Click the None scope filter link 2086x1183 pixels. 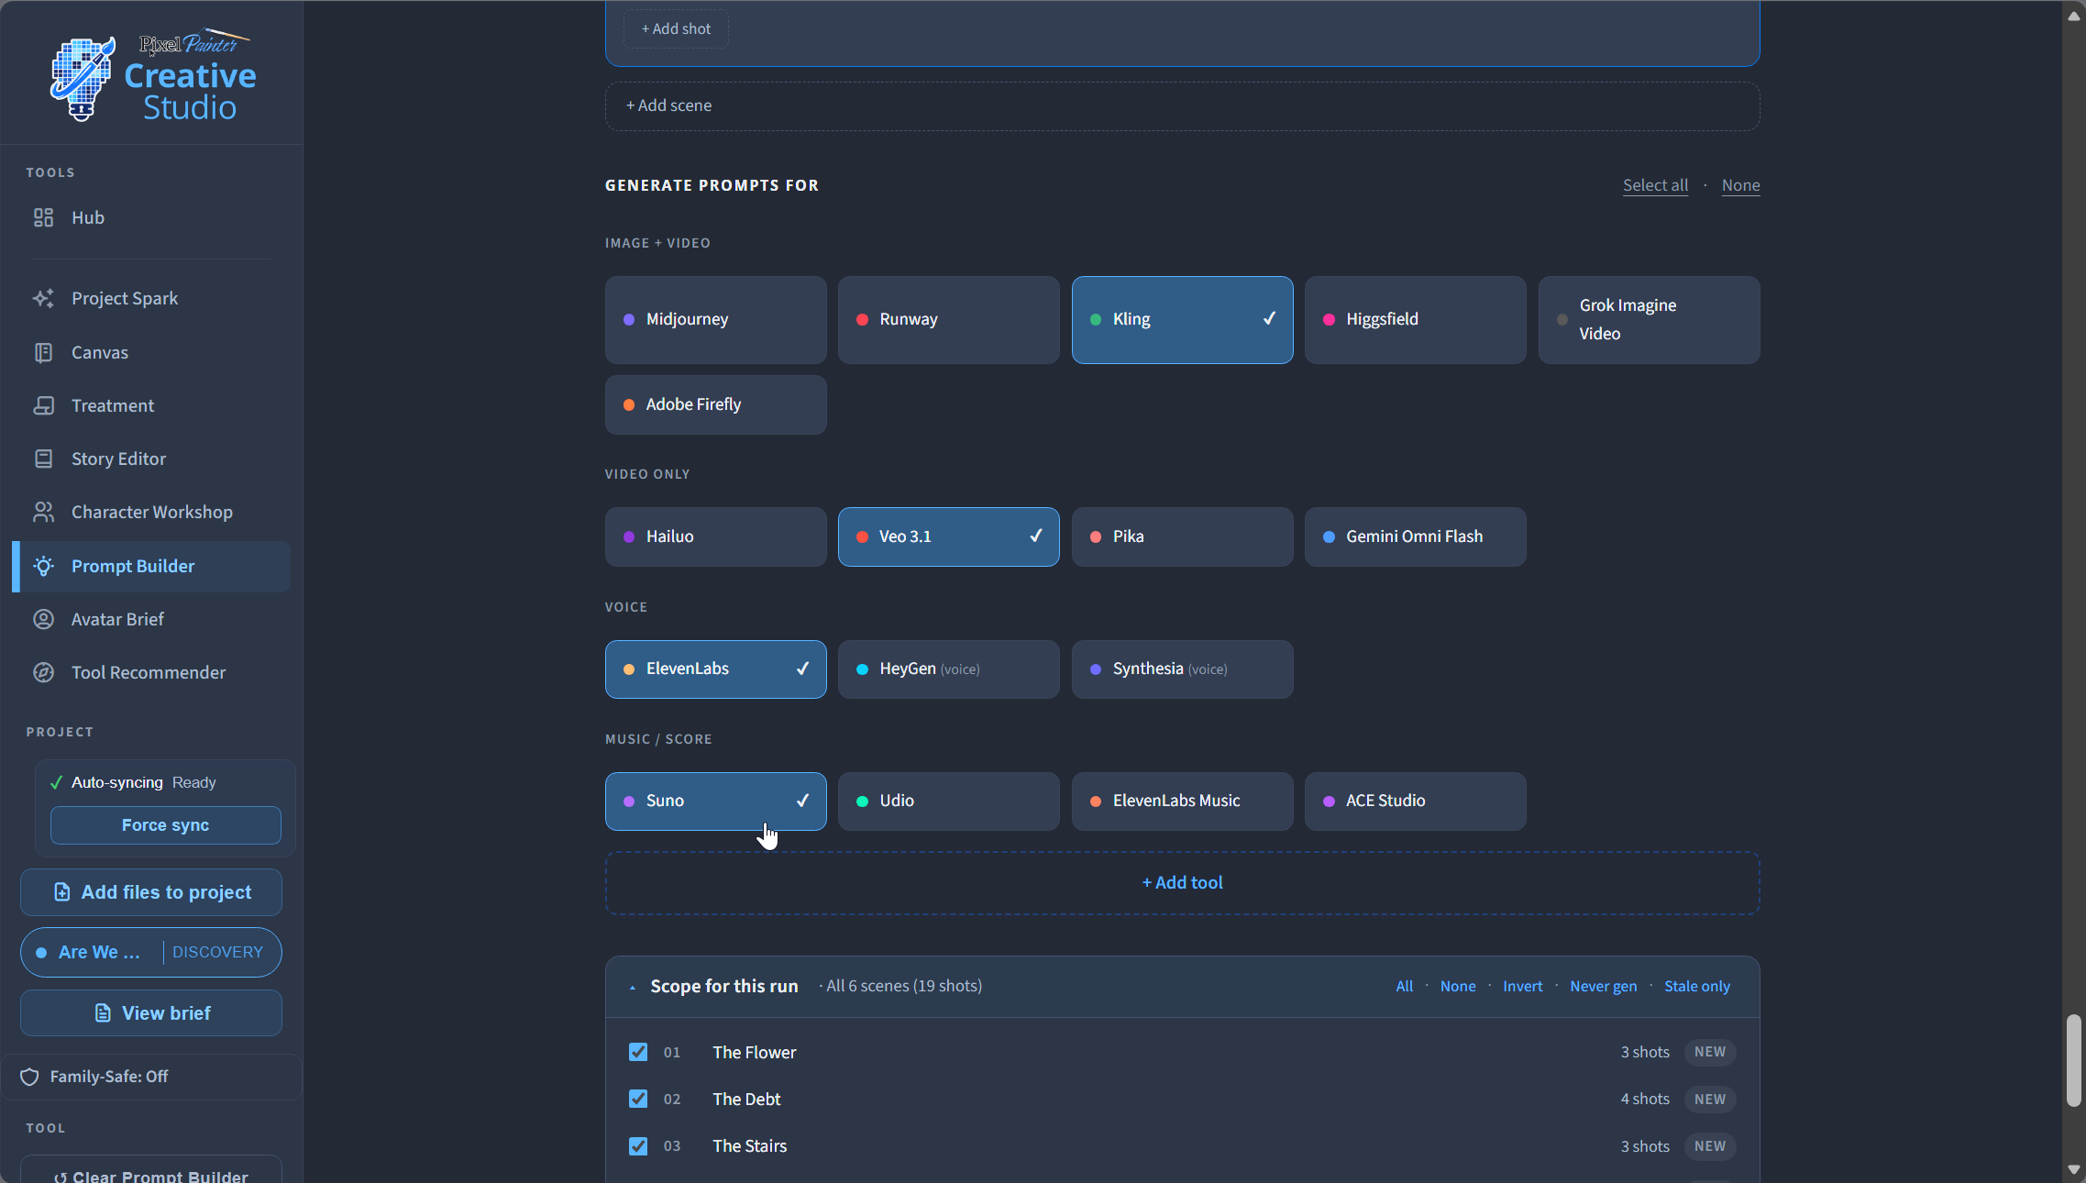pos(1458,987)
